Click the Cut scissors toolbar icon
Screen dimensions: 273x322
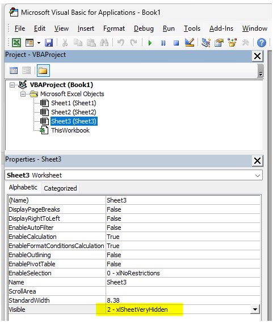pos(65,43)
